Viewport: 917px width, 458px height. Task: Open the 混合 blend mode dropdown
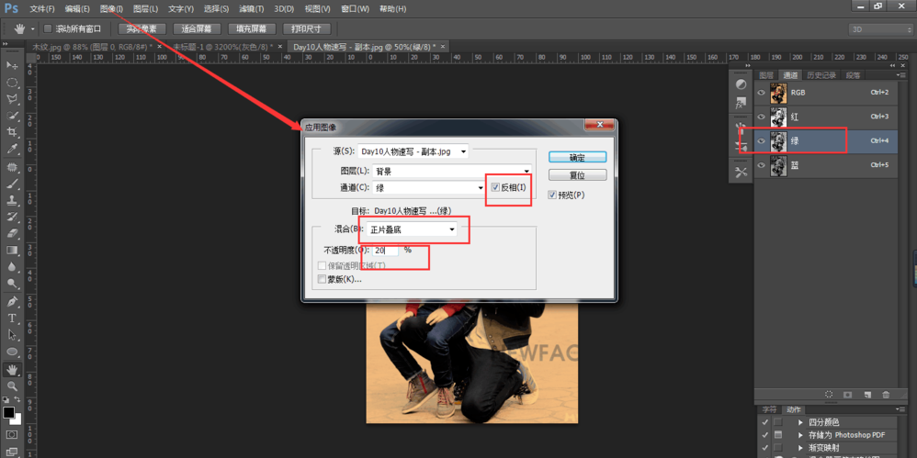pos(412,230)
